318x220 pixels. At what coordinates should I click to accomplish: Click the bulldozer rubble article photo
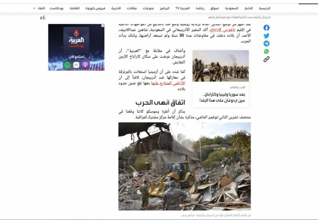click(x=184, y=166)
